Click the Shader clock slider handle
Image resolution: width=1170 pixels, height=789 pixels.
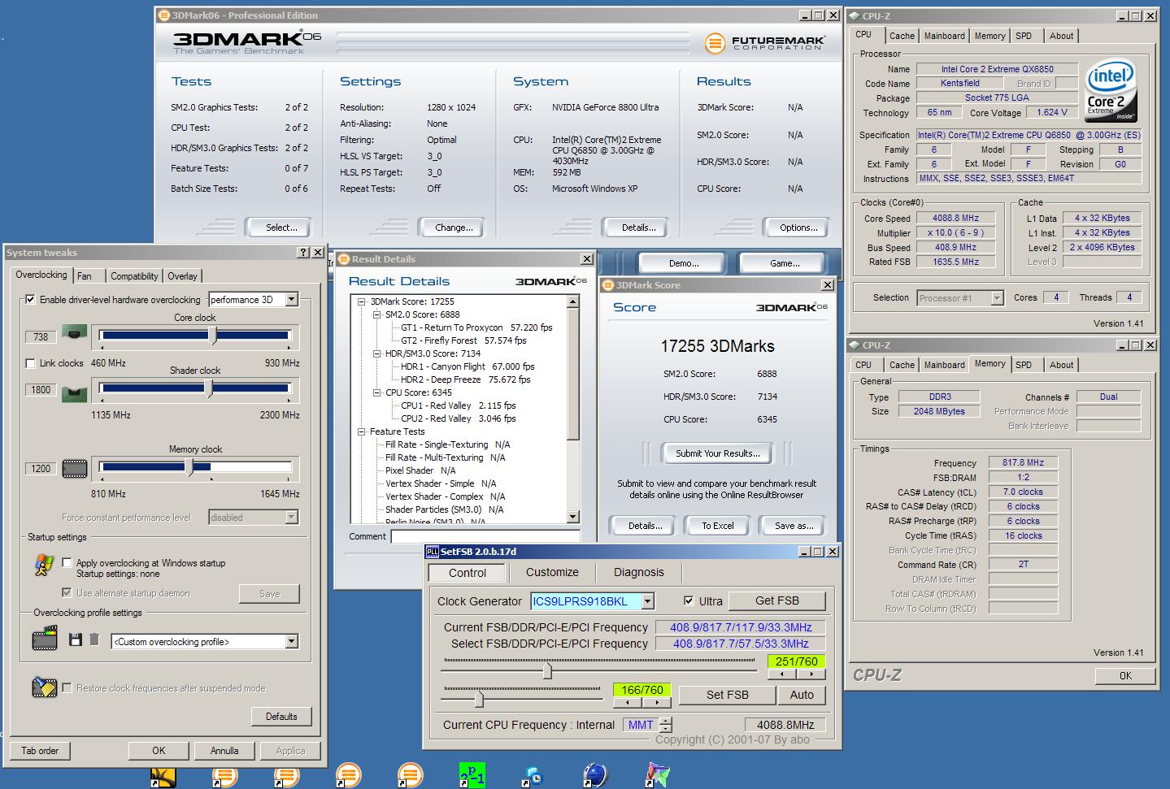click(210, 388)
